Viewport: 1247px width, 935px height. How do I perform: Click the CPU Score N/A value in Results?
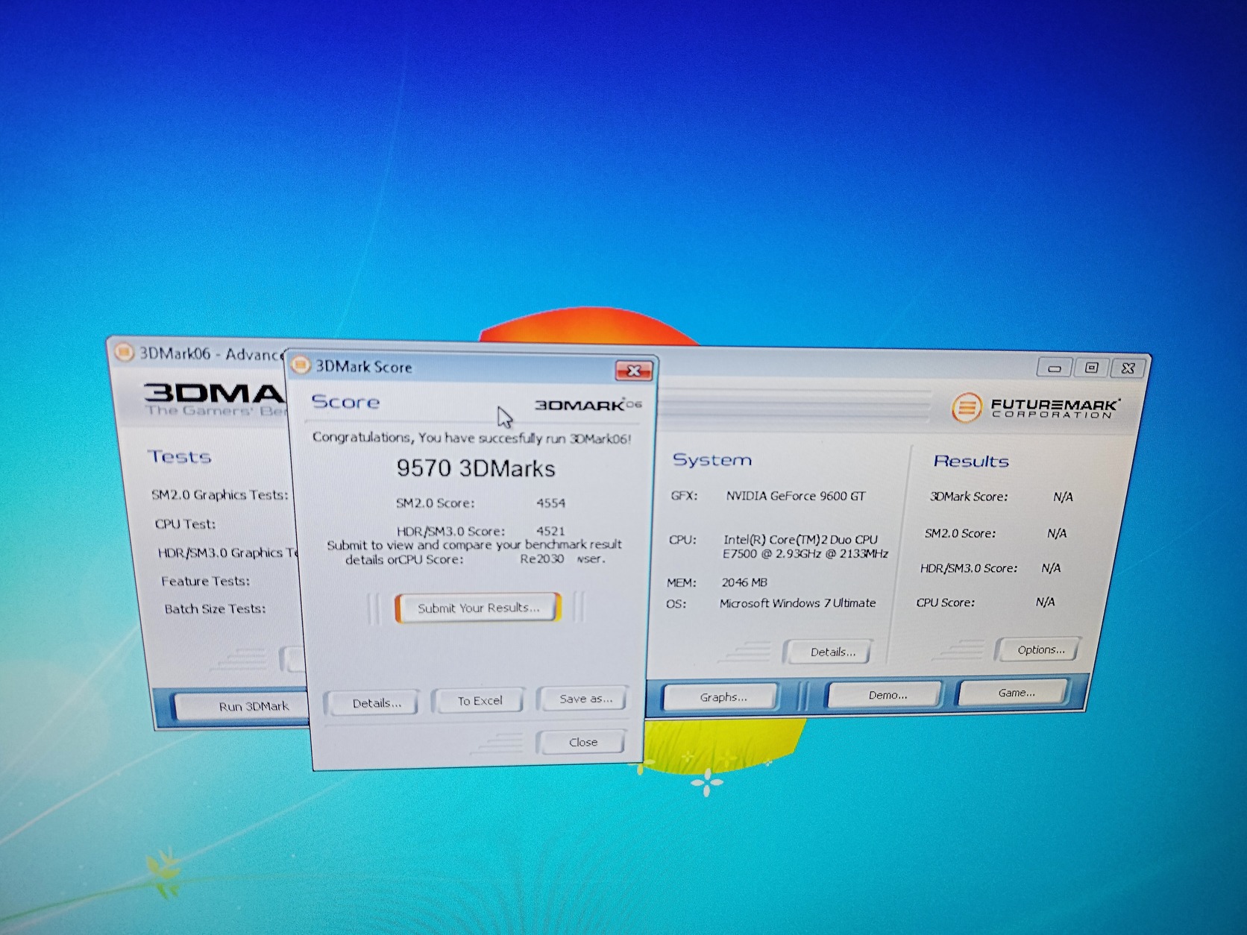pyautogui.click(x=1045, y=602)
